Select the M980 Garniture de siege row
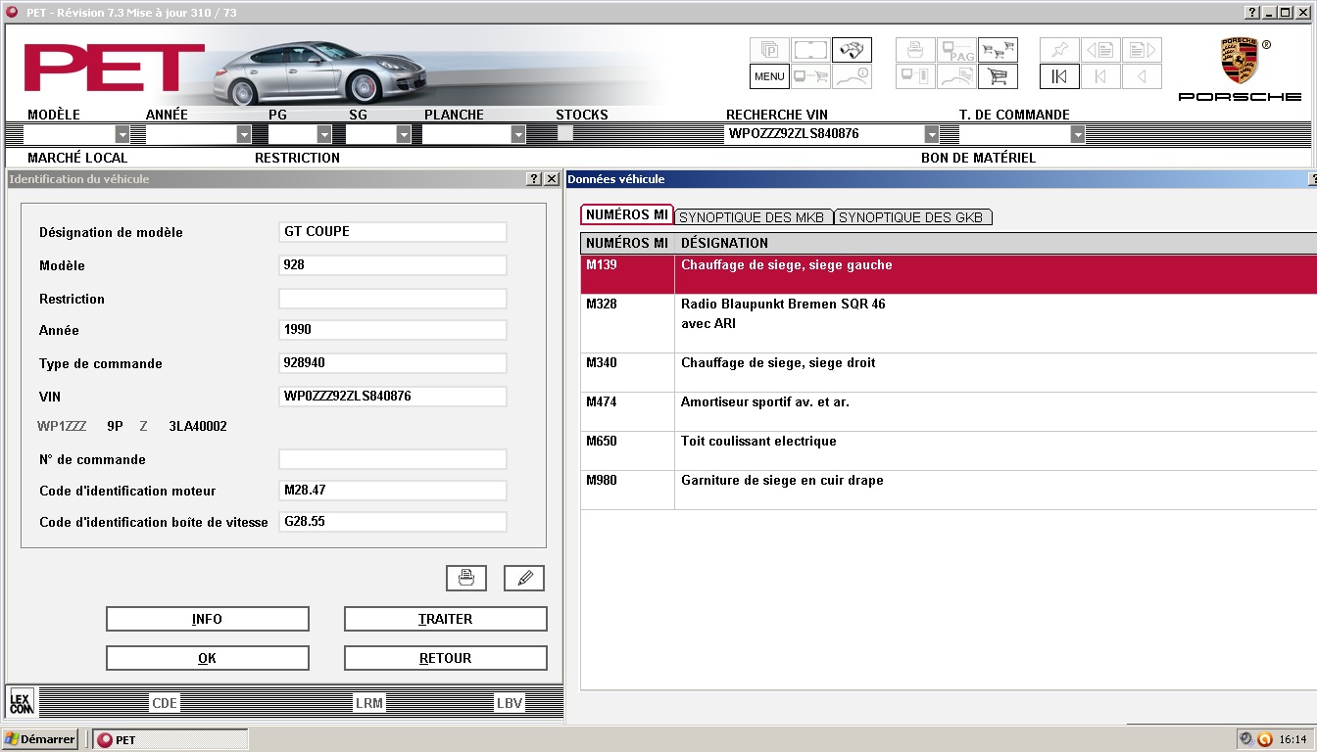This screenshot has width=1317, height=752. (x=949, y=491)
